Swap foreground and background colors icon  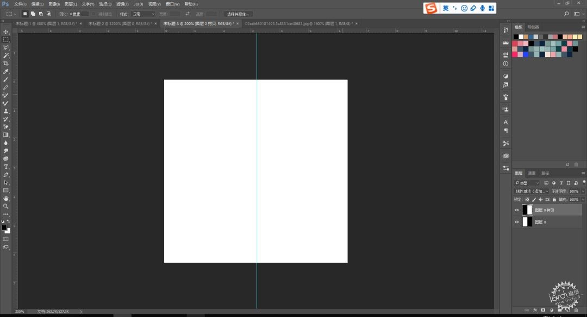[8, 221]
